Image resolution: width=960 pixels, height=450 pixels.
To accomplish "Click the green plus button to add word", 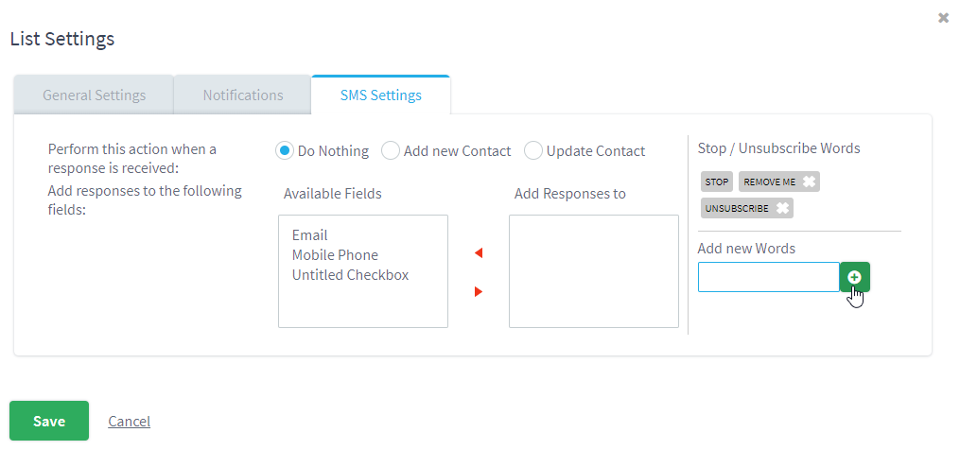I will 855,277.
